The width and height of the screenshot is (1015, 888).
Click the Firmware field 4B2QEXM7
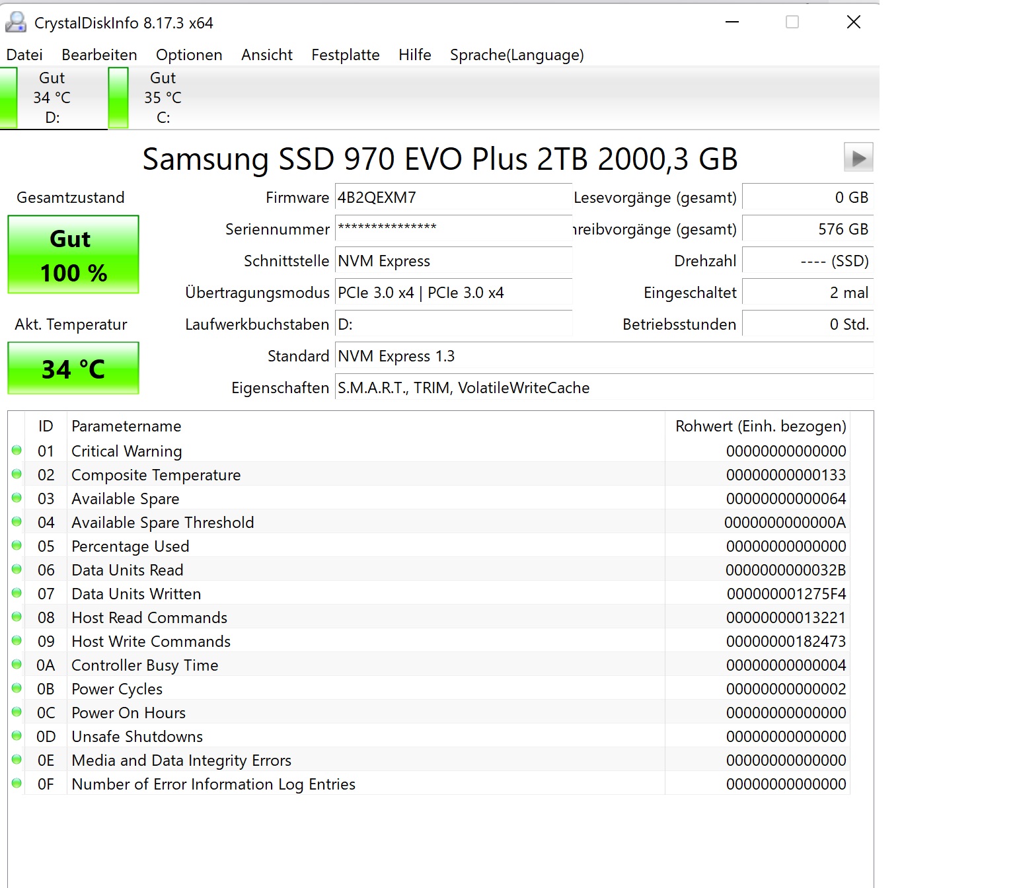point(453,198)
